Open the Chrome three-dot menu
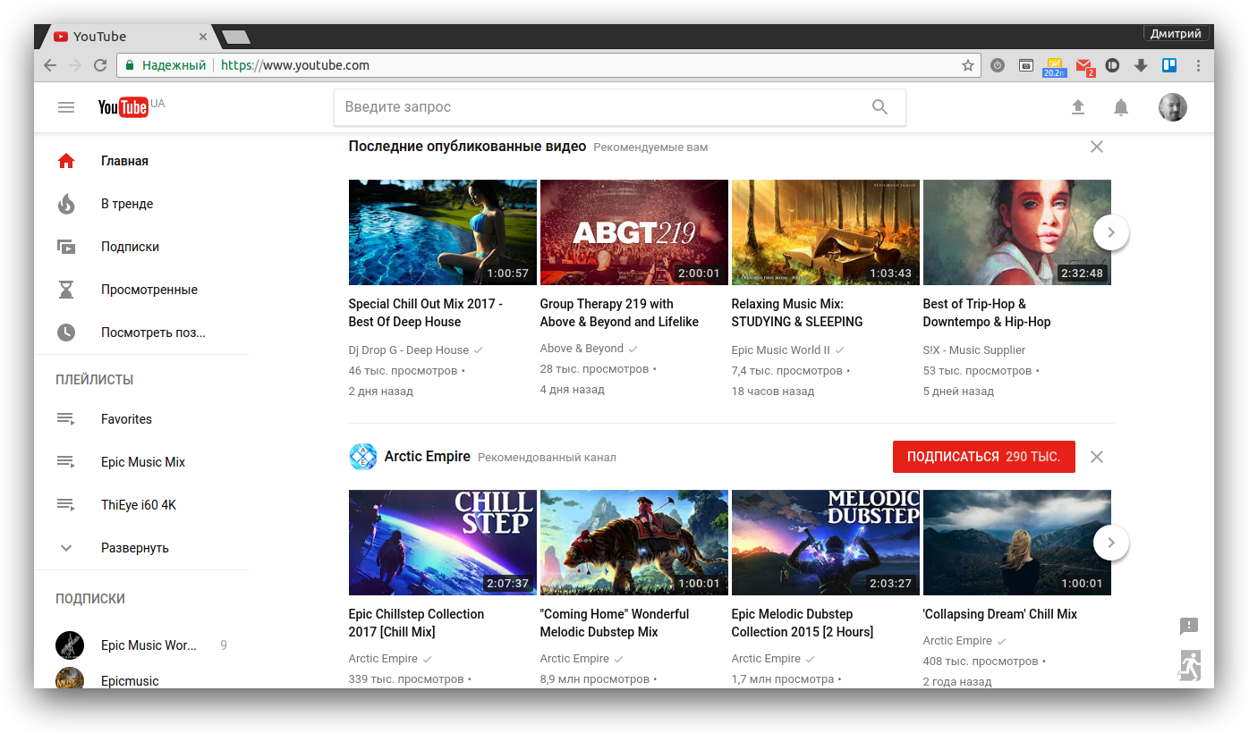 point(1199,65)
